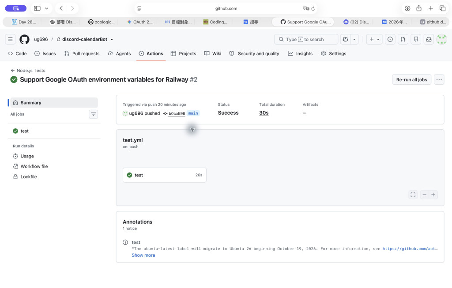Viewport: 452px width, 288px height.
Task: Click the translate icon in address bar
Action: click(x=306, y=8)
